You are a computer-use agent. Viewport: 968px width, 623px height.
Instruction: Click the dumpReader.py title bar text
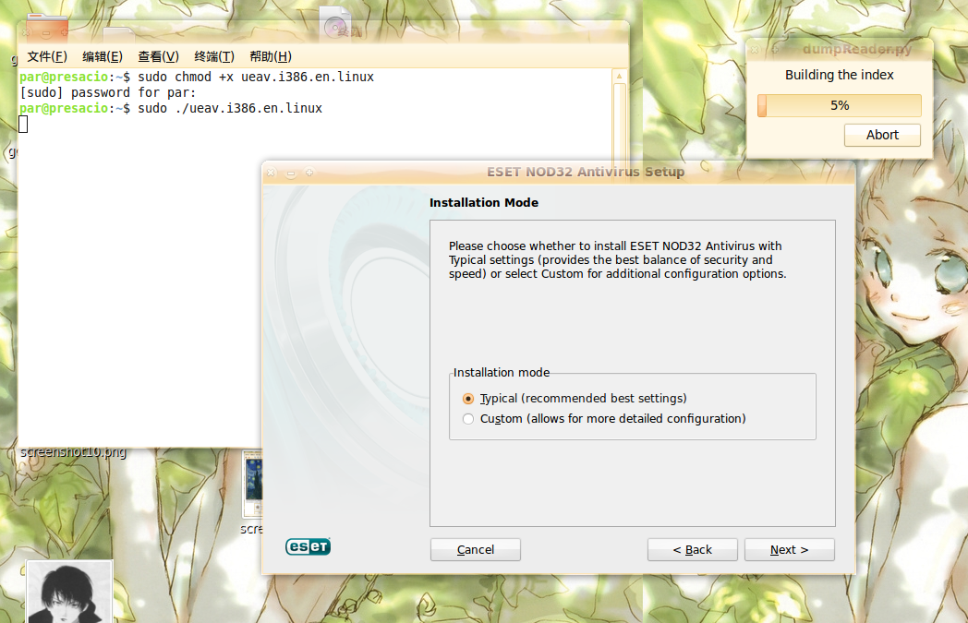[857, 49]
